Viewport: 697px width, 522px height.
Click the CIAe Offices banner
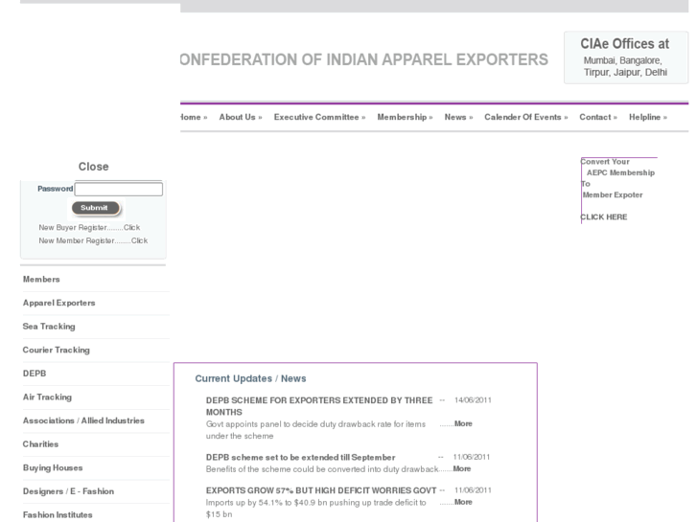coord(626,57)
